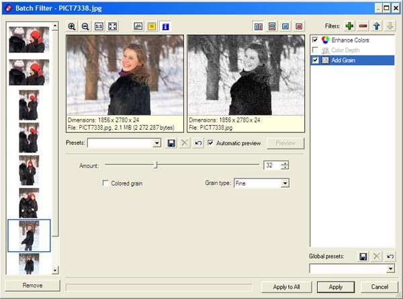Toggle the blue image info icon
Image resolution: width=403 pixels, height=299 pixels.
pyautogui.click(x=165, y=26)
